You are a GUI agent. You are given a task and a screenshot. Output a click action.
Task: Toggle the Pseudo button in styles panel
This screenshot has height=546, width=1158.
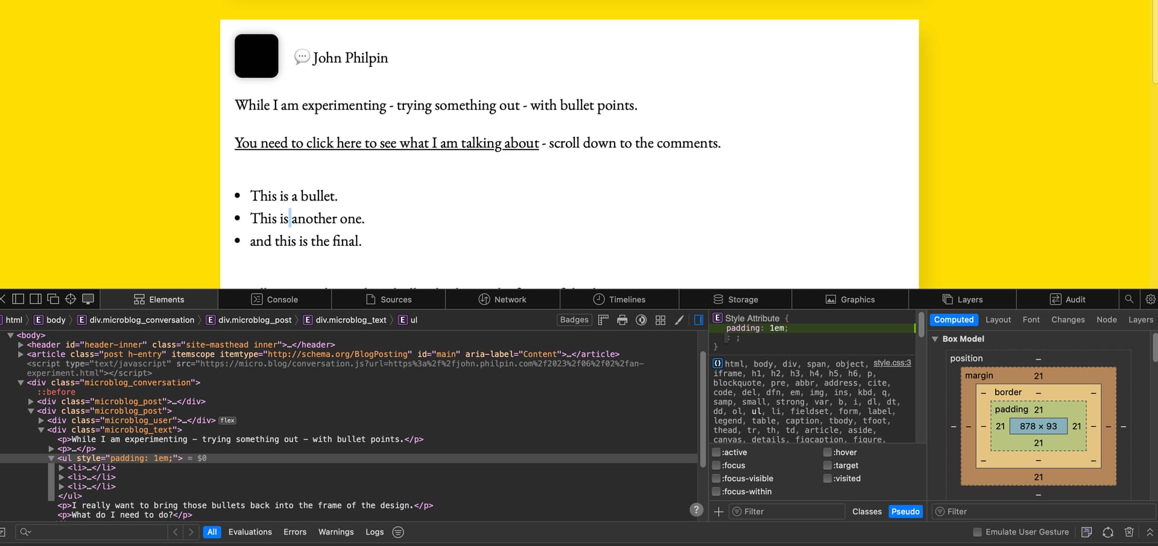point(905,512)
